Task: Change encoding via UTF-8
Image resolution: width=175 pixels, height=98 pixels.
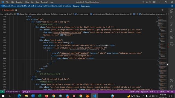Action: tap(152, 92)
